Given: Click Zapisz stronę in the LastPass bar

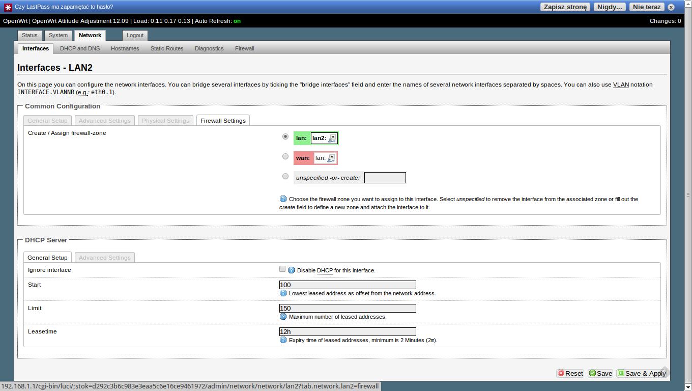Looking at the screenshot, I should (x=565, y=7).
